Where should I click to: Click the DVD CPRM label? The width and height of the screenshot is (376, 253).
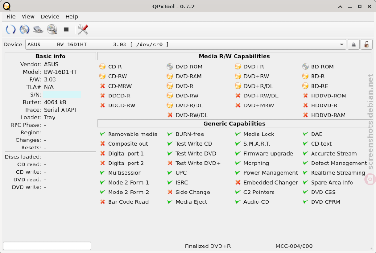[x=325, y=202]
